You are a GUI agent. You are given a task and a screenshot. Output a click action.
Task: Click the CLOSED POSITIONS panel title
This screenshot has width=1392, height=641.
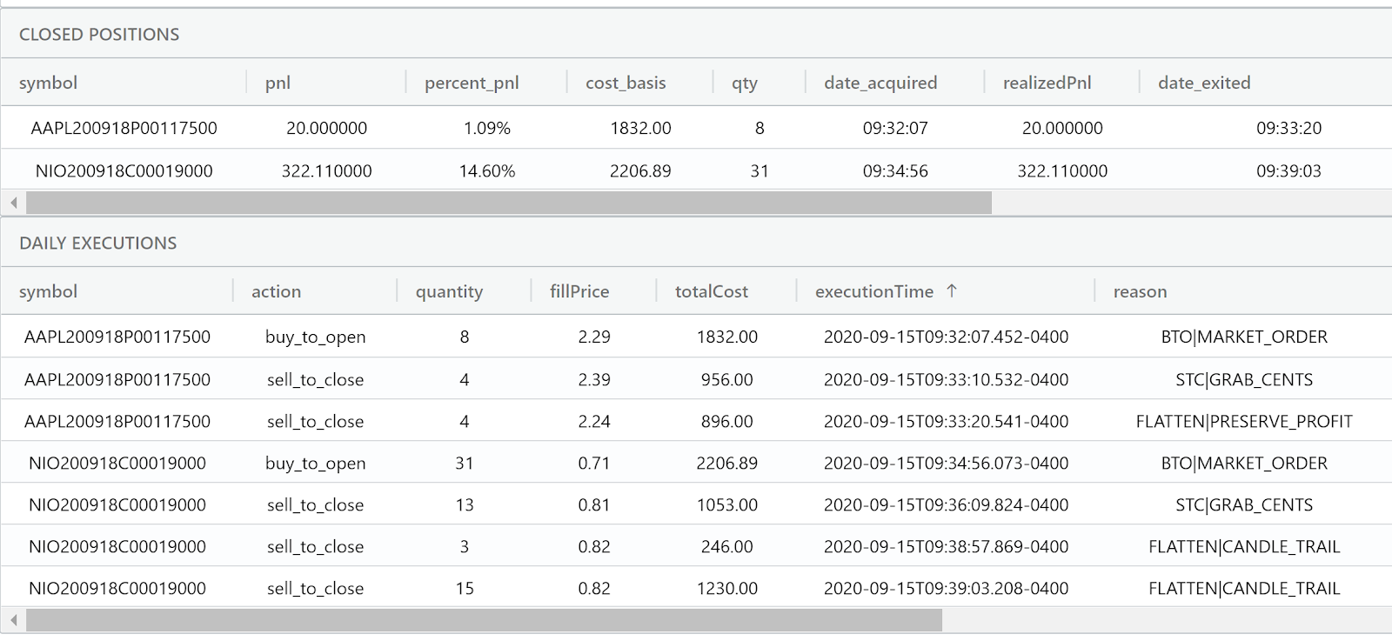point(99,35)
